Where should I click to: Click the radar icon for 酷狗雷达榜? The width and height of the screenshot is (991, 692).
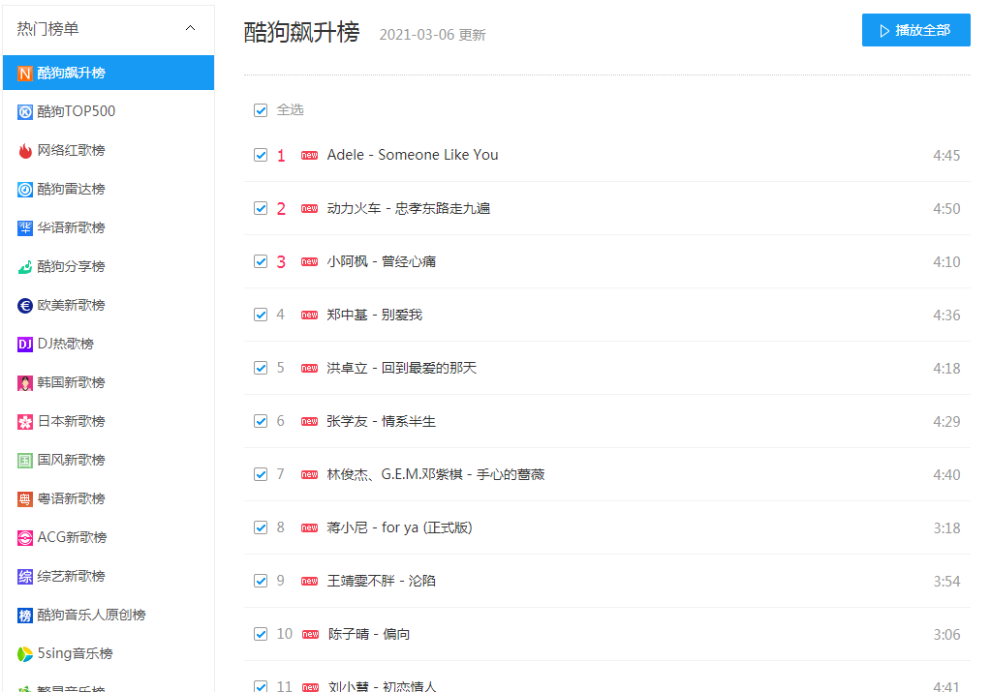click(x=24, y=190)
